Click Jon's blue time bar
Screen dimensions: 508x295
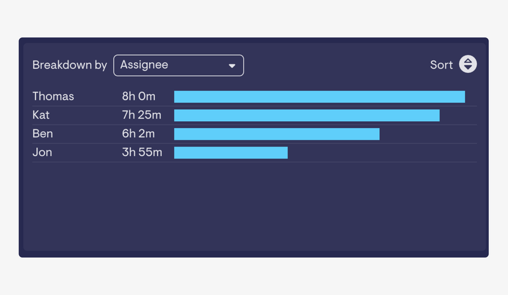point(231,153)
